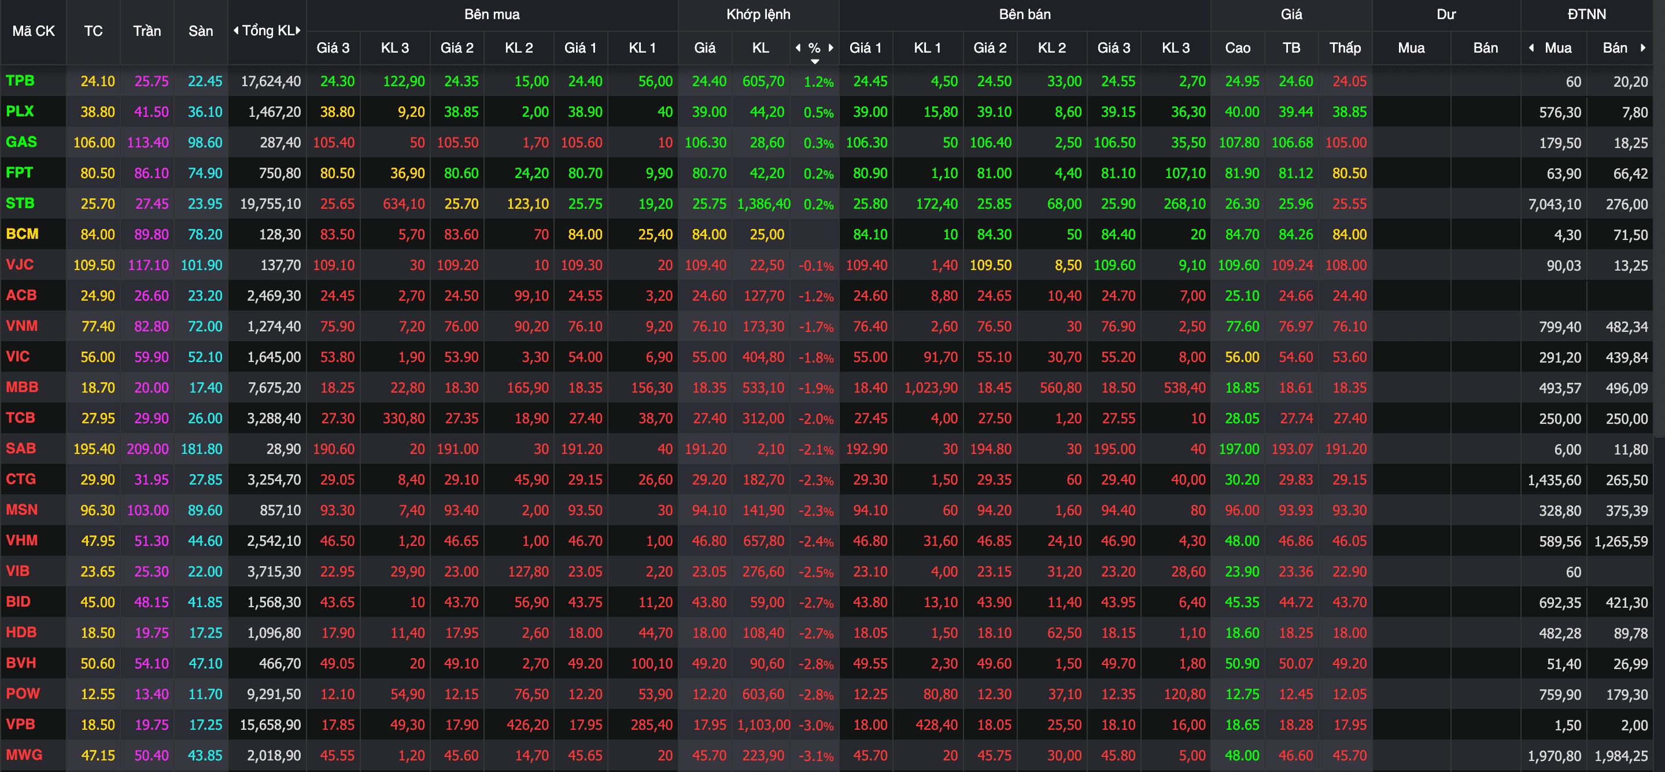Viewport: 1665px width, 772px height.
Task: Click TPB total volume 17,624,40
Action: tap(271, 81)
